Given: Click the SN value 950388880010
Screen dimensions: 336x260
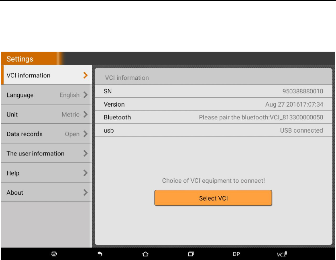Looking at the screenshot, I should 303,91.
